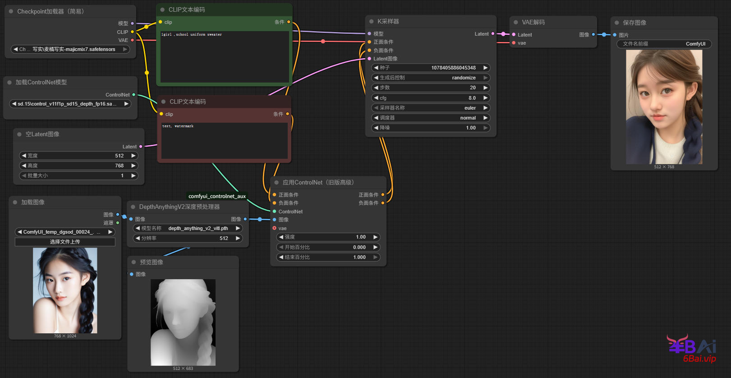Decrease the cfg value with left arrow
The width and height of the screenshot is (731, 378).
click(x=376, y=98)
